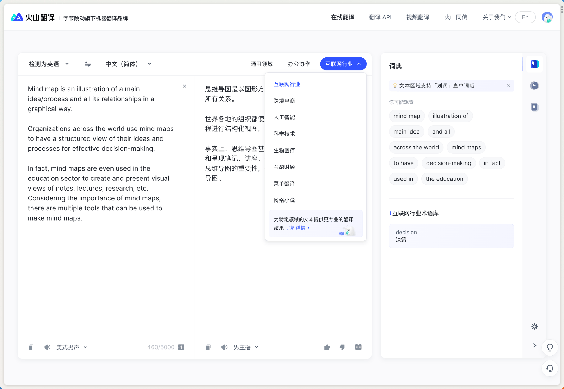Screen dimensions: 564x389
Task: Give thumbs up to translation
Action: [x=327, y=347]
